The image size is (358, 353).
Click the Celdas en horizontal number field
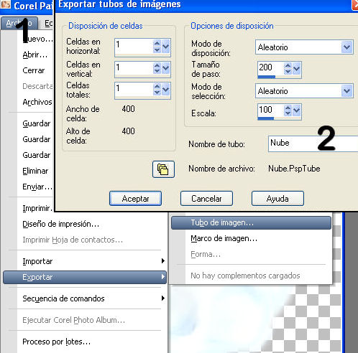(x=134, y=47)
